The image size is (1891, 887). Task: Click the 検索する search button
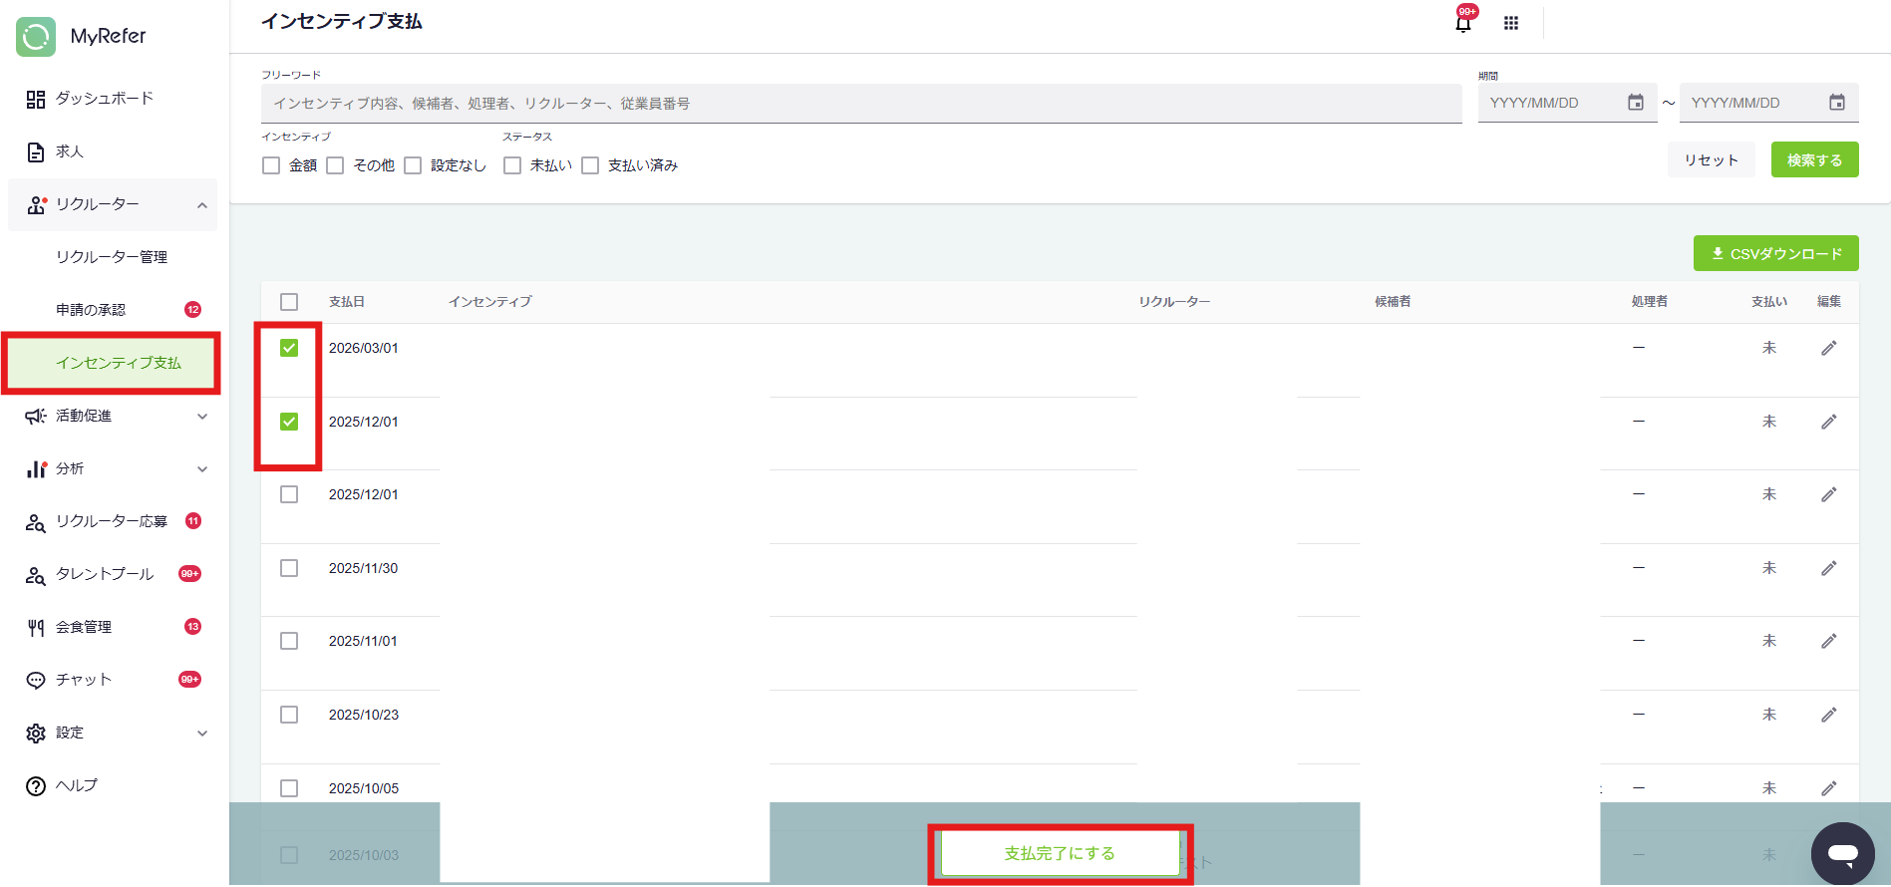(1814, 159)
